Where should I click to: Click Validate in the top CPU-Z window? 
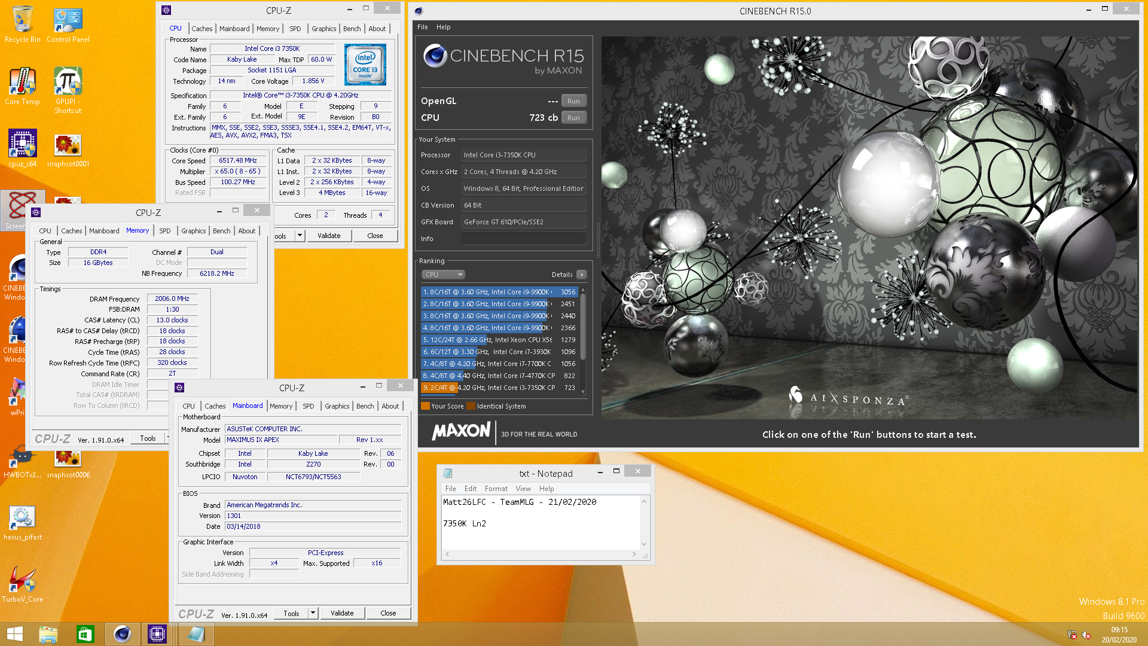pos(329,236)
